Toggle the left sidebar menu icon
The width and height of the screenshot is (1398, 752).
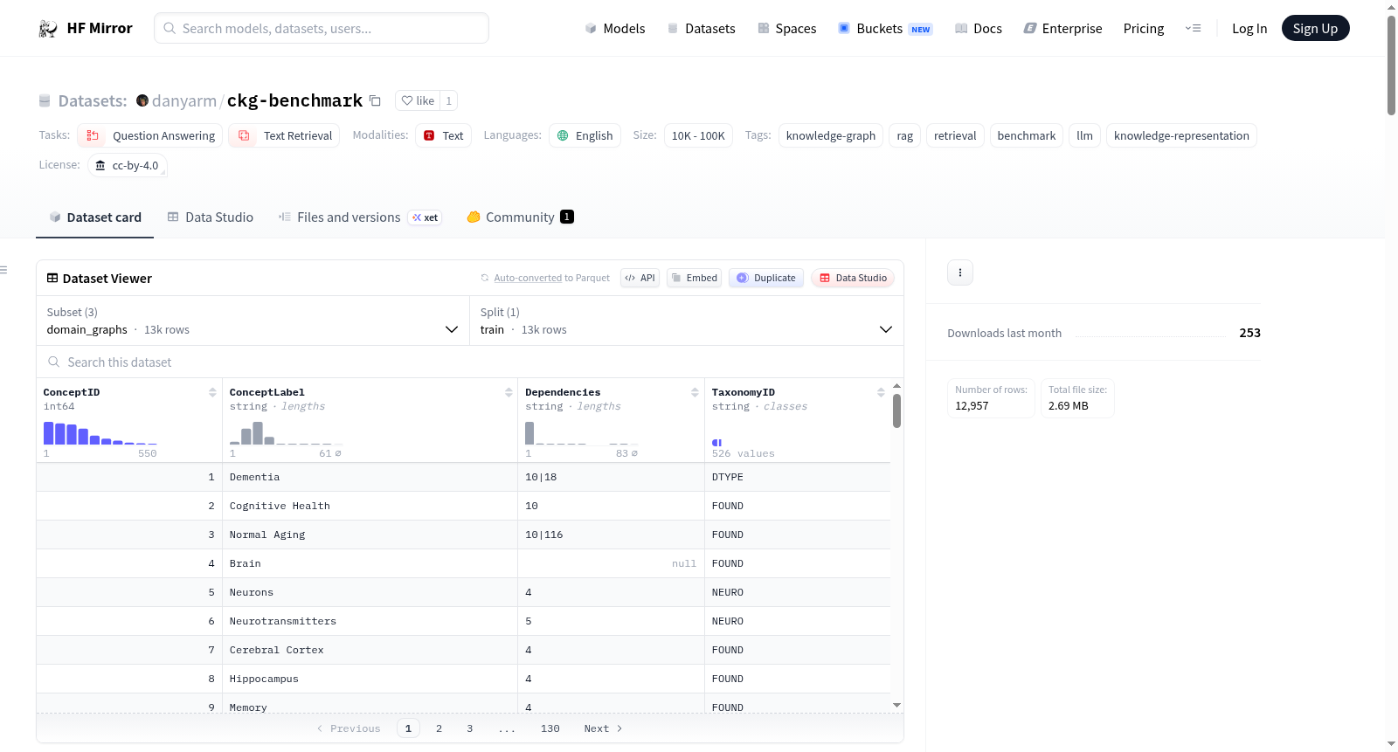point(3,270)
